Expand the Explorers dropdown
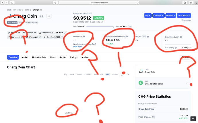 [x=30, y=33]
